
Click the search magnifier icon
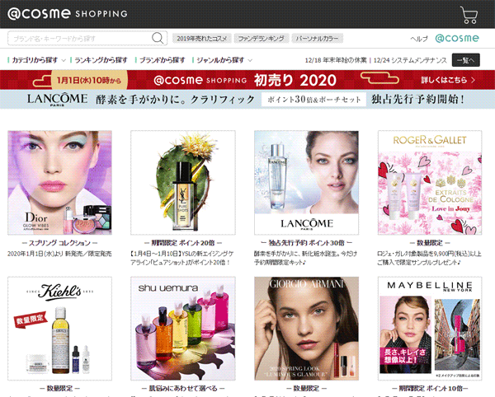[158, 39]
